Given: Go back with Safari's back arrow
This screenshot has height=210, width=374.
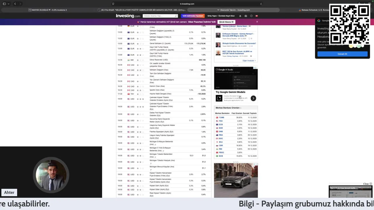Looking at the screenshot, I should point(15,4).
